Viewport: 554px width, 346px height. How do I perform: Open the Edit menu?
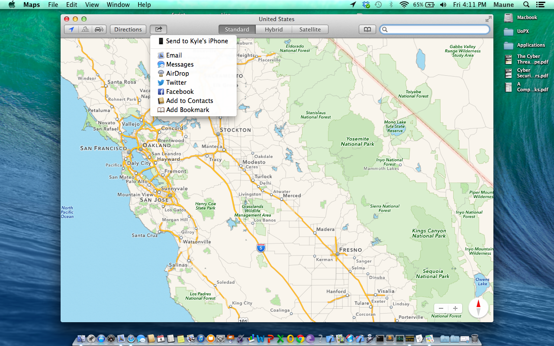click(72, 5)
